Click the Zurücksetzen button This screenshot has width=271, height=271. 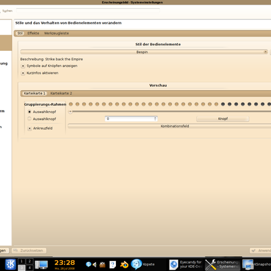click(29, 251)
